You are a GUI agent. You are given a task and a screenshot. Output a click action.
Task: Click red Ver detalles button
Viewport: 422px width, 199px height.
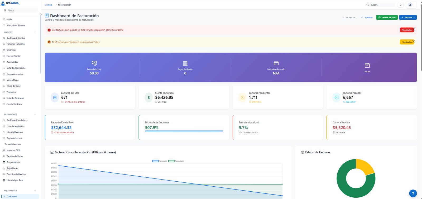coord(407,30)
